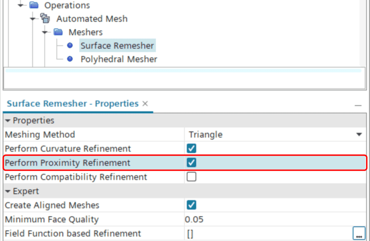Click the Operations folder icon
370x241 pixels.
[34, 5]
